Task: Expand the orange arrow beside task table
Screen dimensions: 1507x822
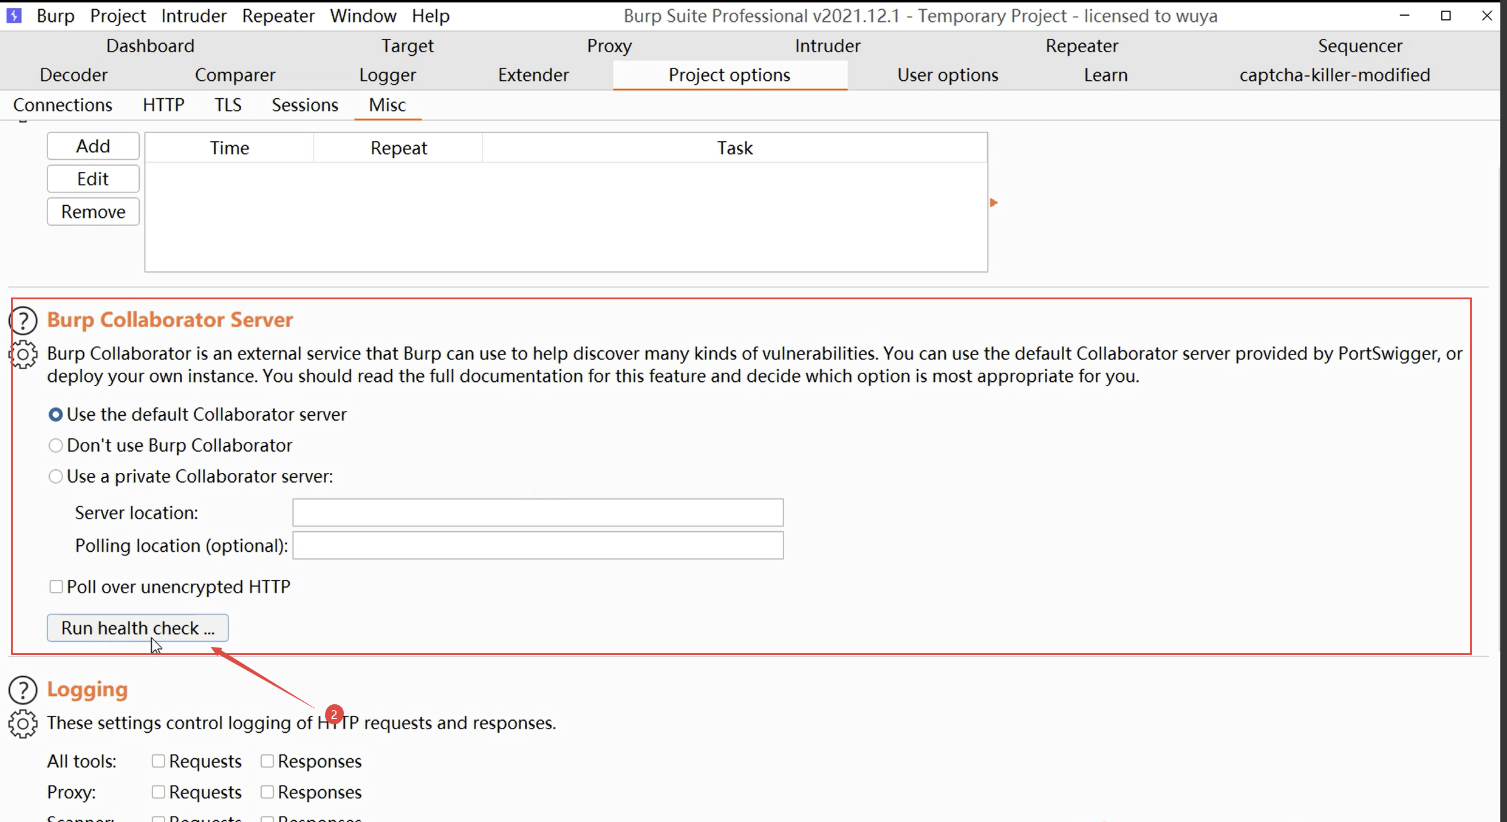Action: tap(993, 203)
